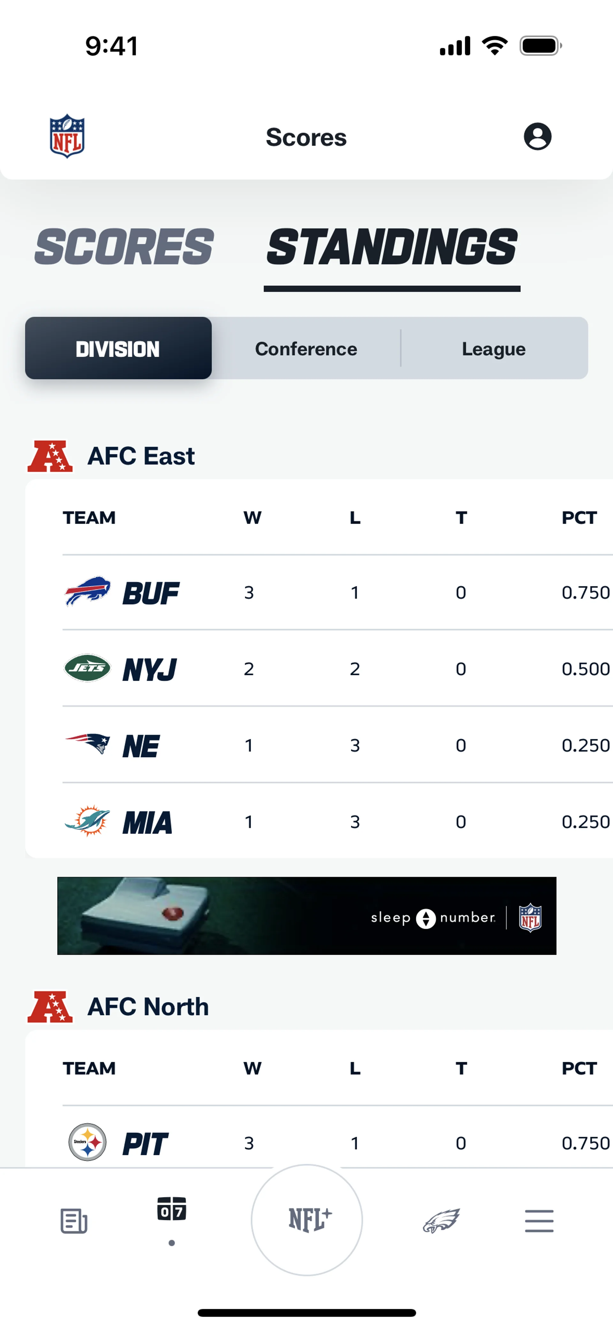The image size is (613, 1329).
Task: Open the news feed icon in bottom bar
Action: (74, 1221)
